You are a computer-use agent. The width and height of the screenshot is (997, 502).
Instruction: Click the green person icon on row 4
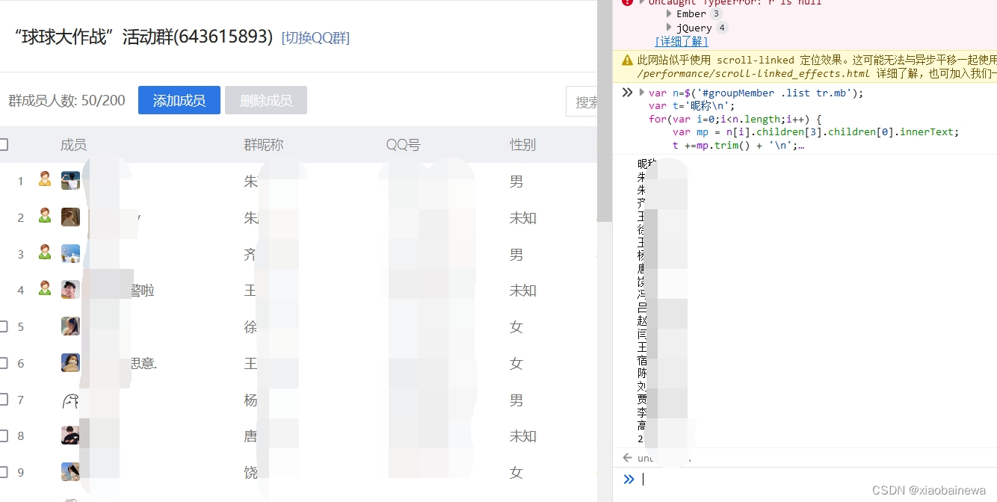pos(44,290)
